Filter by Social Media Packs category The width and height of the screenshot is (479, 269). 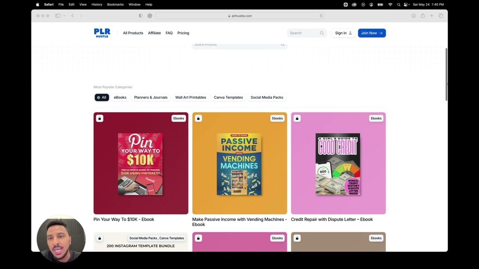[x=267, y=98]
